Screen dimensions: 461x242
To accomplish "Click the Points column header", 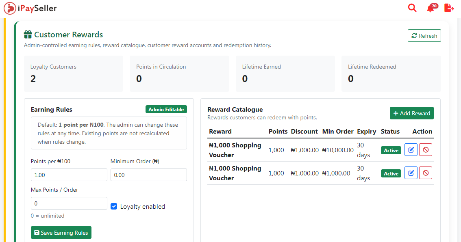I will [x=278, y=131].
